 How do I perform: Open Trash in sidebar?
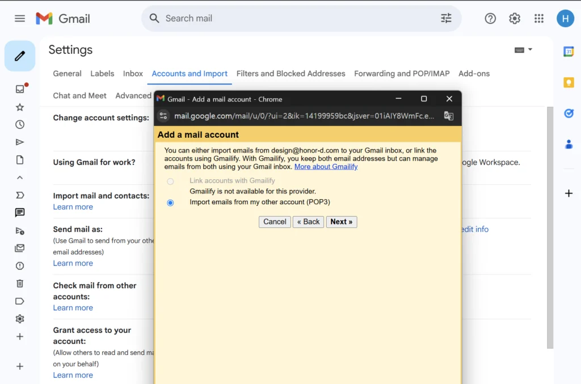pos(20,283)
